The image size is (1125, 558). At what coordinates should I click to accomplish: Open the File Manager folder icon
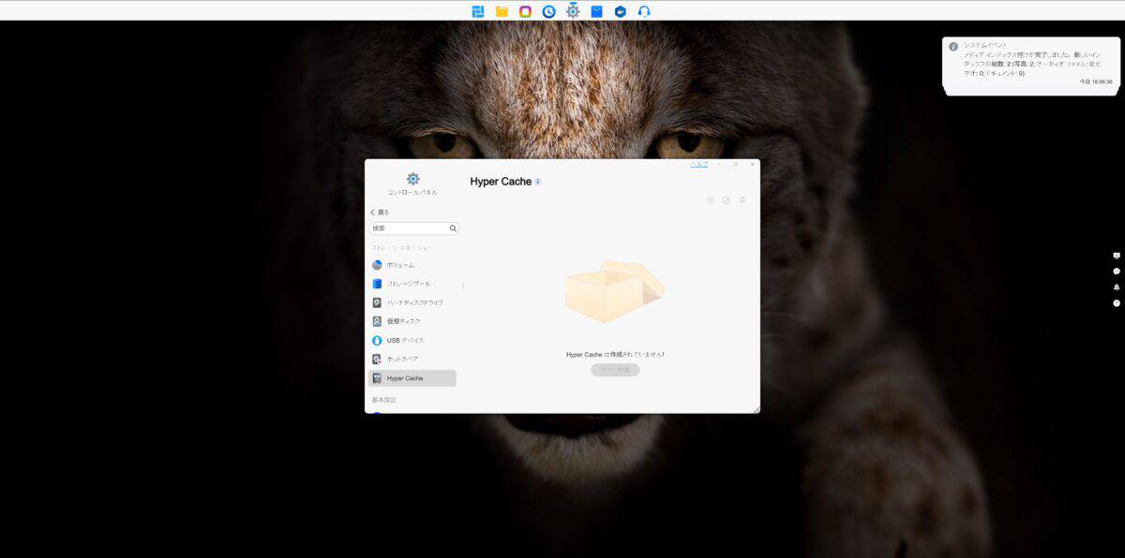[502, 11]
